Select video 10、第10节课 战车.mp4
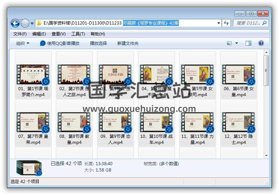The width and height of the screenshot is (279, 195). click(x=157, y=122)
